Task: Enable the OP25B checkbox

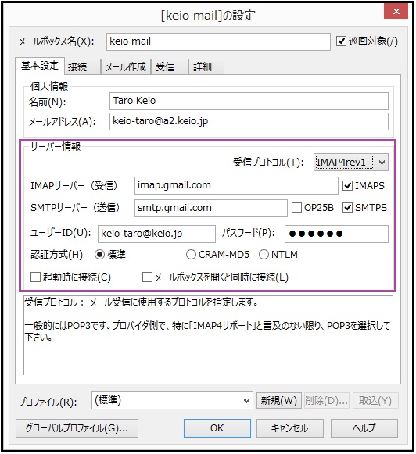Action: click(296, 208)
